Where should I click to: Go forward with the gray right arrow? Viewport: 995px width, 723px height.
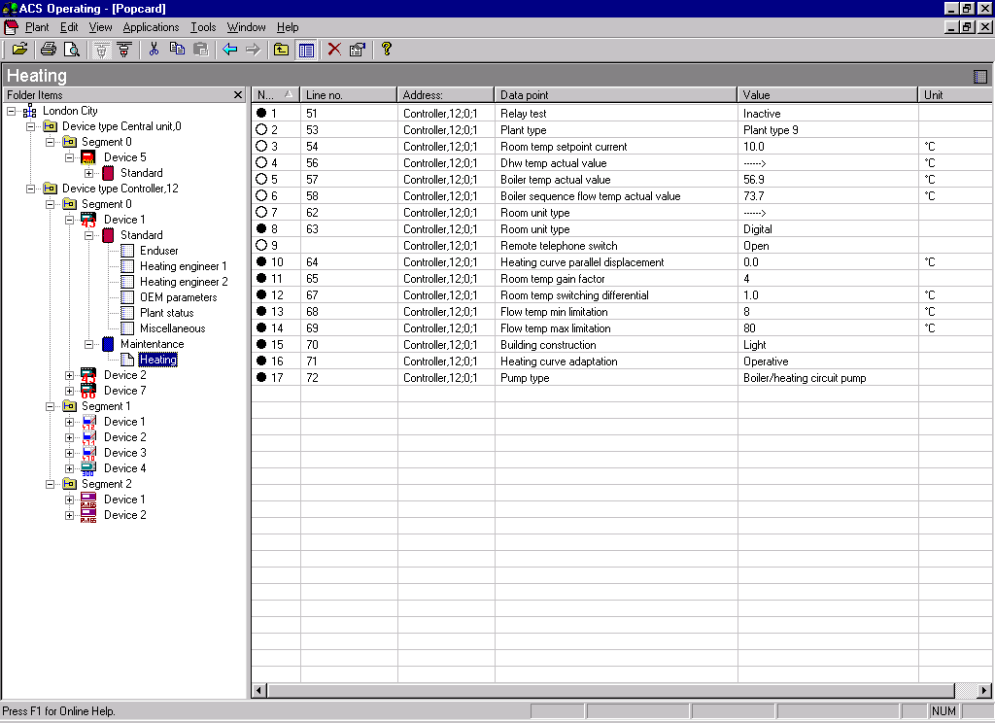coord(254,50)
